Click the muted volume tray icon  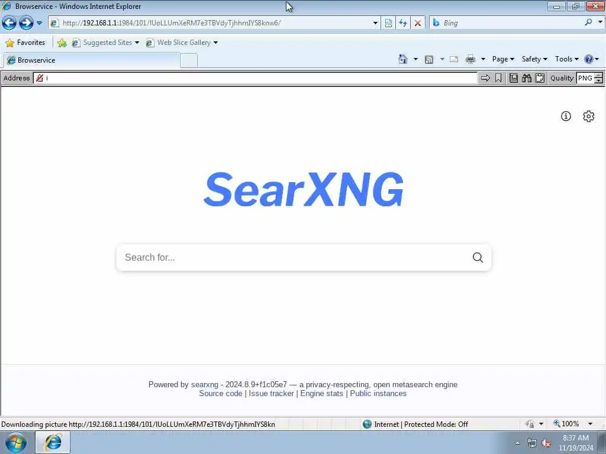tap(546, 443)
